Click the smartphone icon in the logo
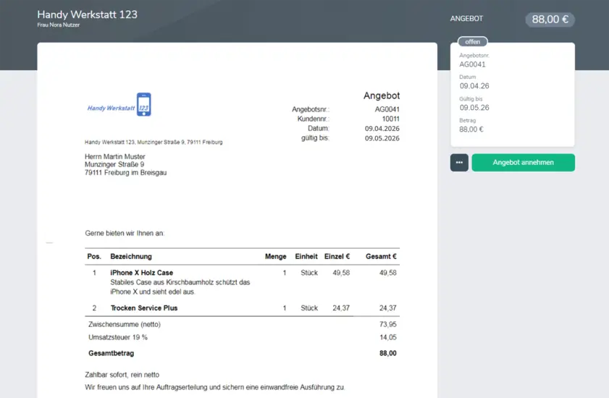Image resolution: width=609 pixels, height=398 pixels. (143, 104)
